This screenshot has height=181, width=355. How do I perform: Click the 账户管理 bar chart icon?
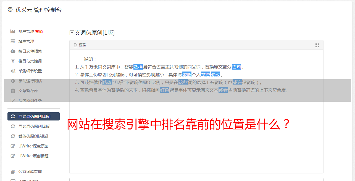coord(13,31)
